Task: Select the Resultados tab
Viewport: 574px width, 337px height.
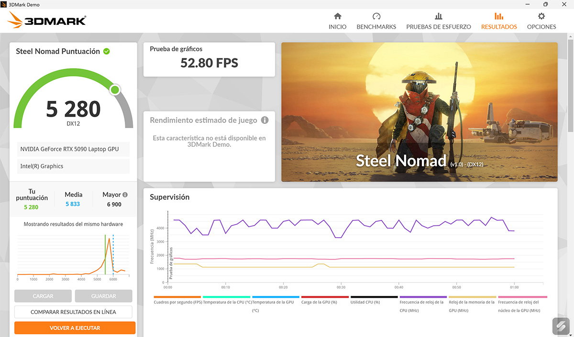Action: [499, 21]
